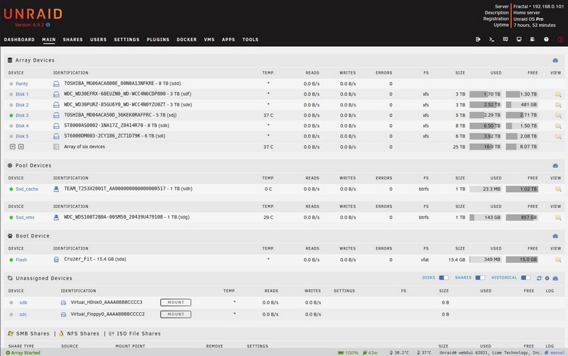Browse Disk 3 via its folder icon

click(x=558, y=116)
